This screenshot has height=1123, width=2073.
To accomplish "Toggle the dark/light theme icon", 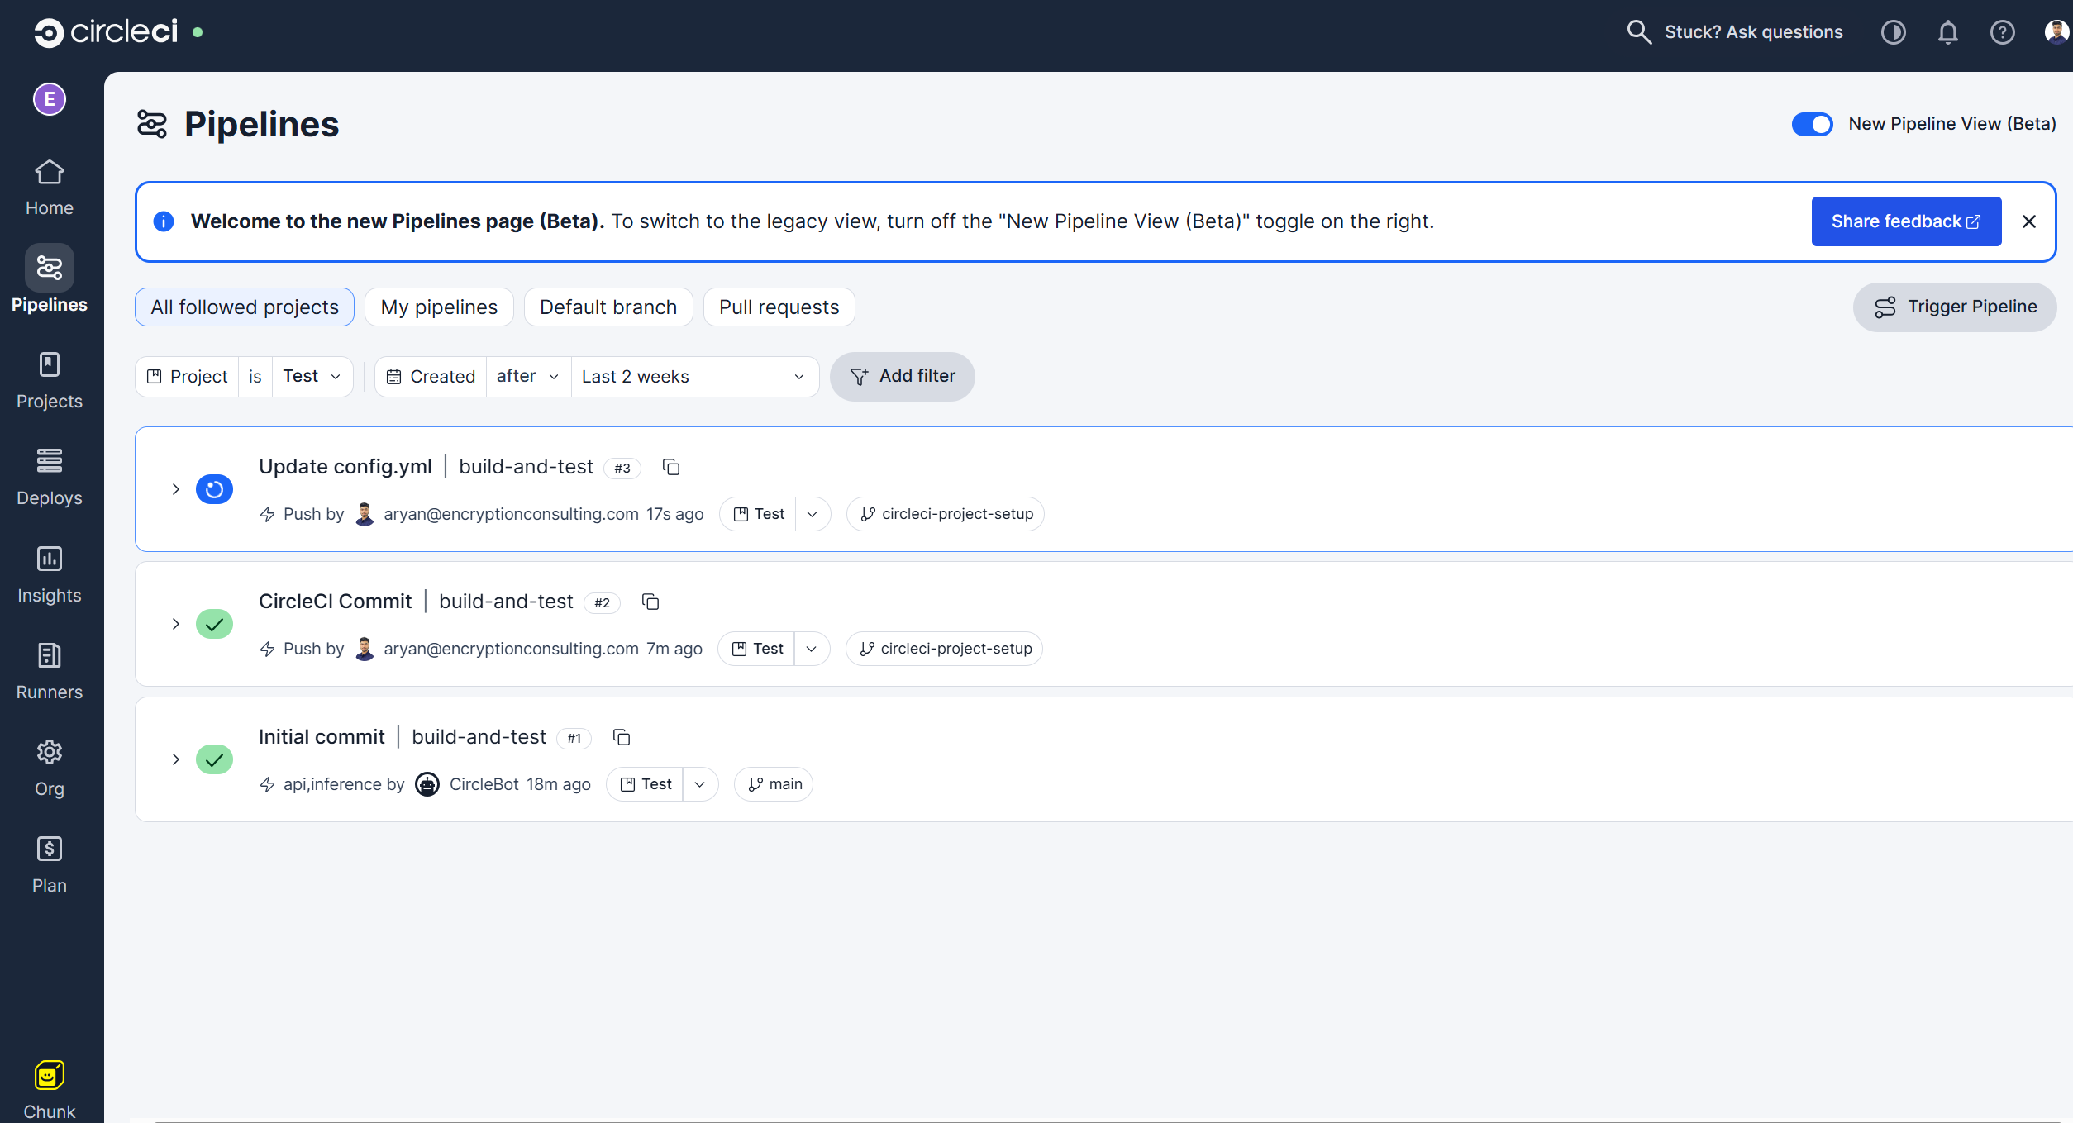I will (1893, 32).
